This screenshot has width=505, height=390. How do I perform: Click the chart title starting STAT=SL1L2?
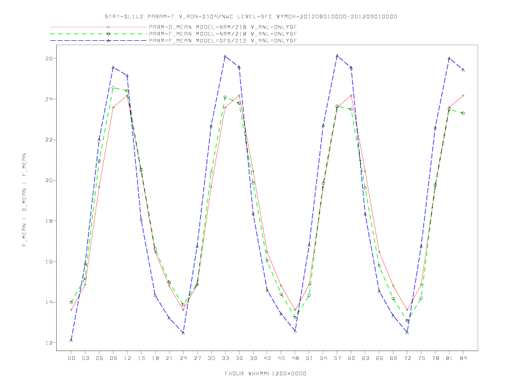click(251, 17)
